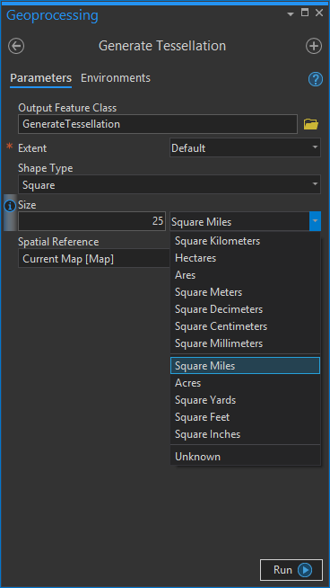
Task: Click the Size value field showing 25
Action: click(x=91, y=221)
